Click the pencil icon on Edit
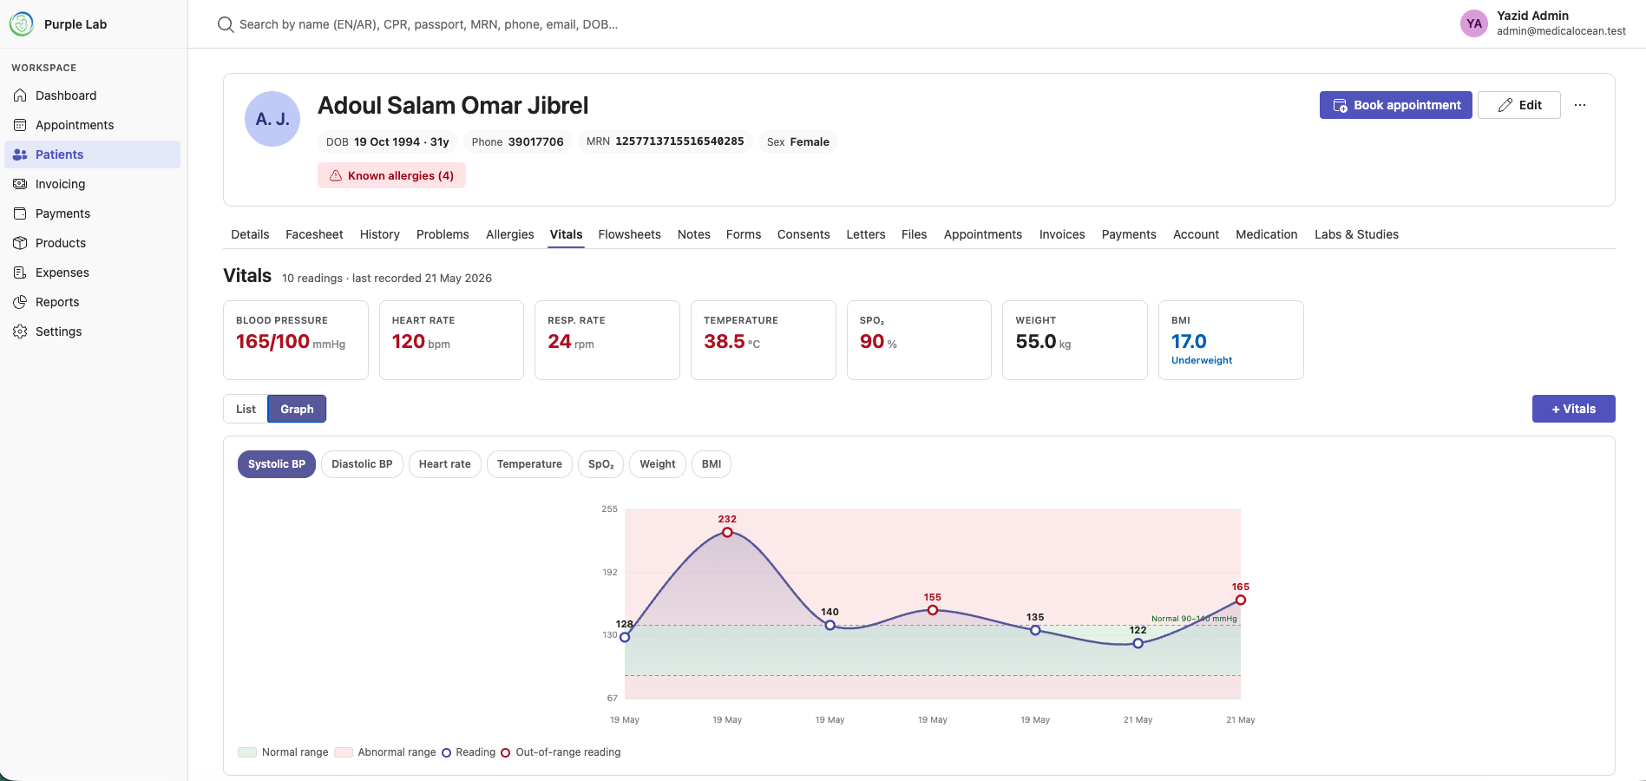Screen dimensions: 1646x781 tap(1505, 105)
